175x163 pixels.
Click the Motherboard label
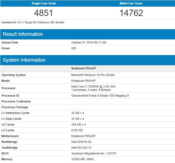tap(10, 136)
